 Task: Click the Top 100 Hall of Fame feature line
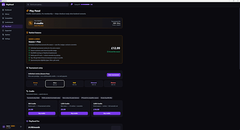pyautogui.click(x=47, y=58)
